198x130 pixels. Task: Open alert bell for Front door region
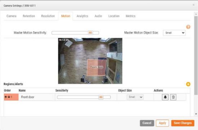(165, 97)
